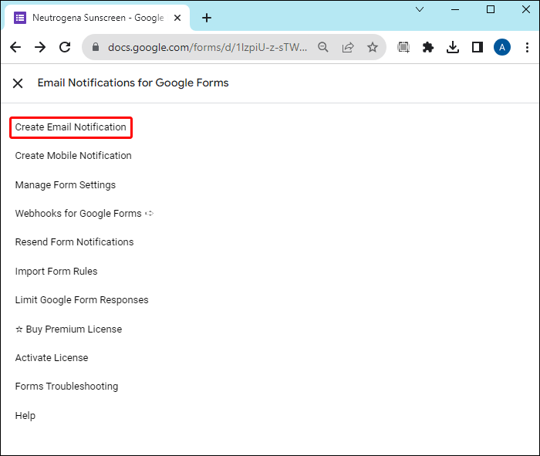Reload the current page
The image size is (540, 456).
(x=65, y=47)
